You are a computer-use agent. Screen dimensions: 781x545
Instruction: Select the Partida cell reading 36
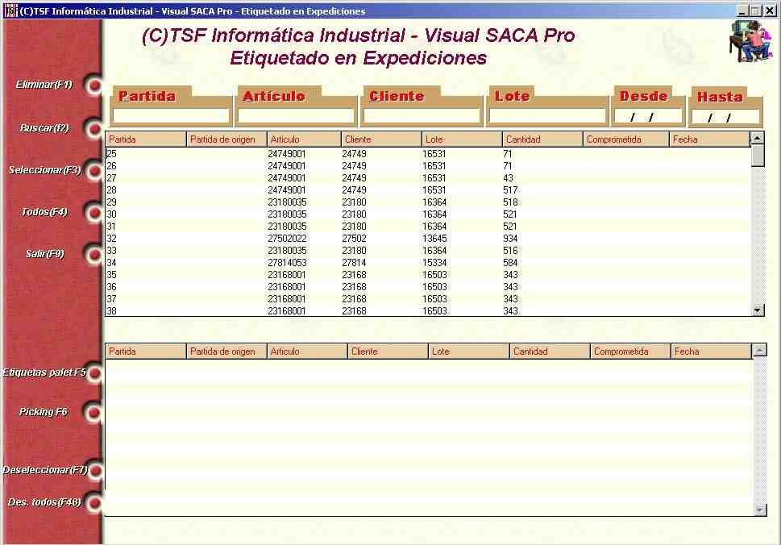pyautogui.click(x=111, y=287)
